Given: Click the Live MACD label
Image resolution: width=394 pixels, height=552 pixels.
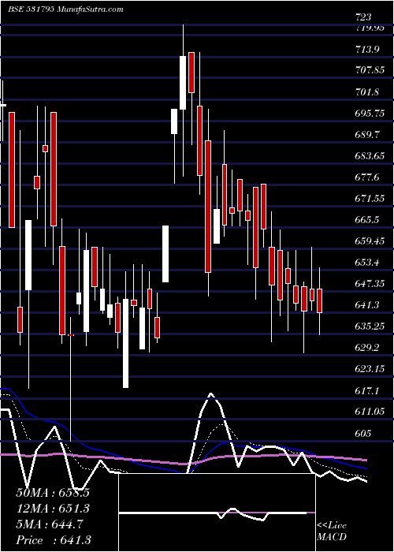Looking at the screenshot, I should tap(332, 531).
